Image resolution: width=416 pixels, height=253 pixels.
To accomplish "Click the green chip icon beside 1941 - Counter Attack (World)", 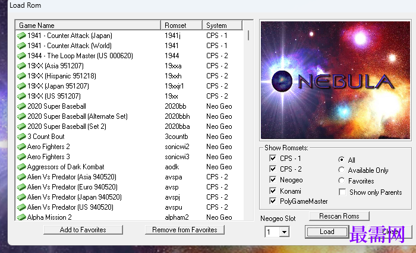I will 21,46.
